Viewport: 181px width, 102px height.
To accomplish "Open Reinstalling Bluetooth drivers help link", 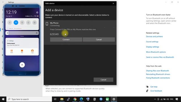I will pyautogui.click(x=158, y=74).
